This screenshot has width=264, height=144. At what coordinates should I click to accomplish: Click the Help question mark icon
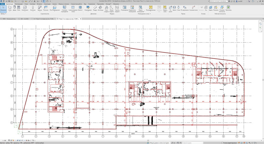[253, 1]
